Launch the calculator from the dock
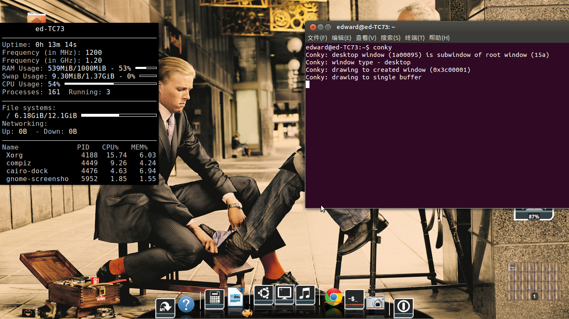 point(215,299)
